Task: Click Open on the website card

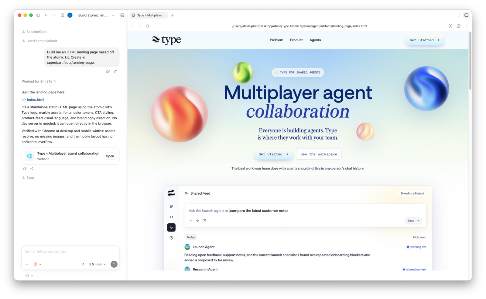Action: (110, 156)
